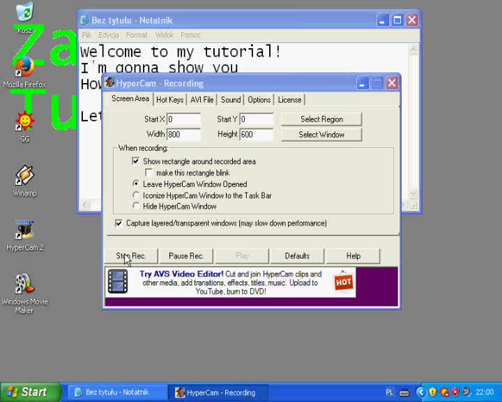
Task: Click the Width input field
Action: click(184, 134)
